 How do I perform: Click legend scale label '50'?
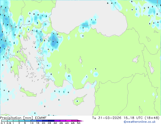pyautogui.click(x=78, y=123)
